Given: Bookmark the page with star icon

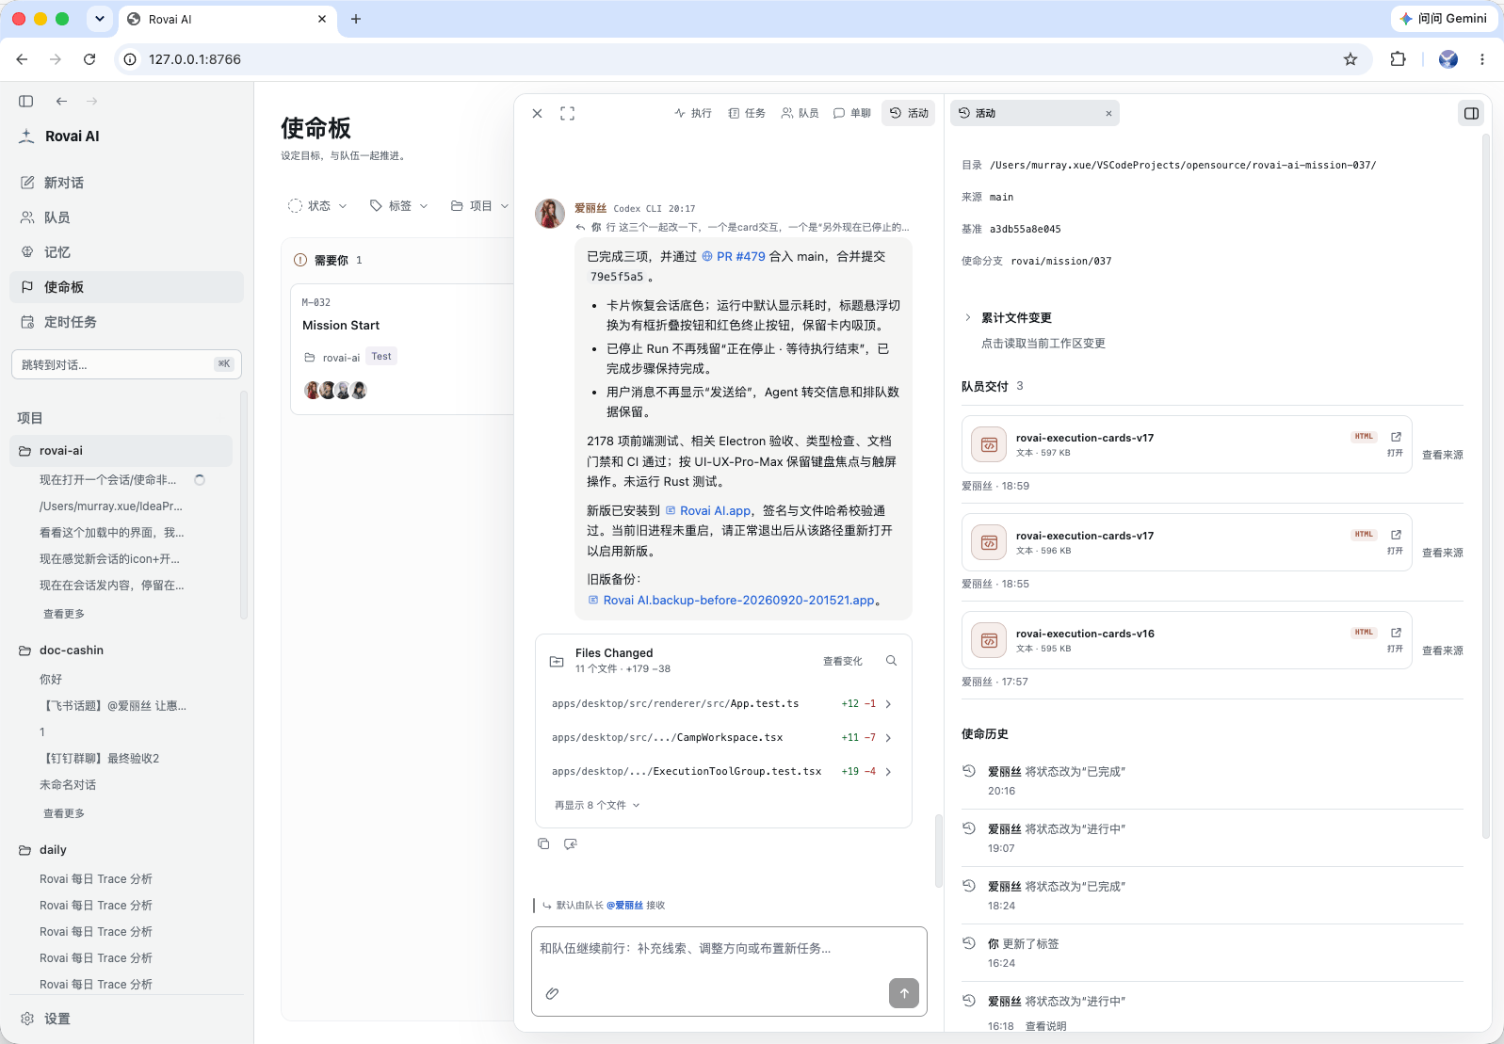Looking at the screenshot, I should click(x=1350, y=59).
